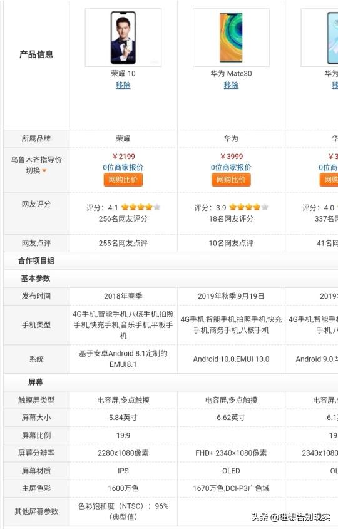The height and width of the screenshot is (529, 338).
Task: Select the 华为 Mate30 product name
Action: pyautogui.click(x=231, y=73)
